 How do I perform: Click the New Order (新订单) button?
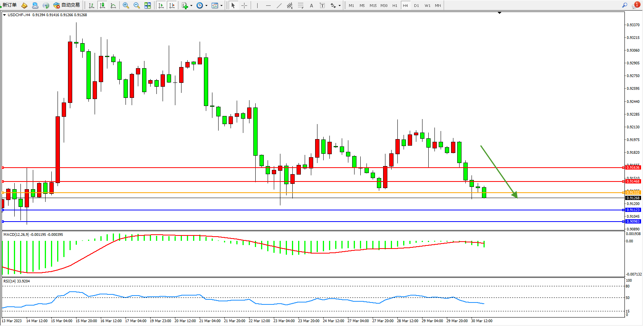(x=10, y=5)
